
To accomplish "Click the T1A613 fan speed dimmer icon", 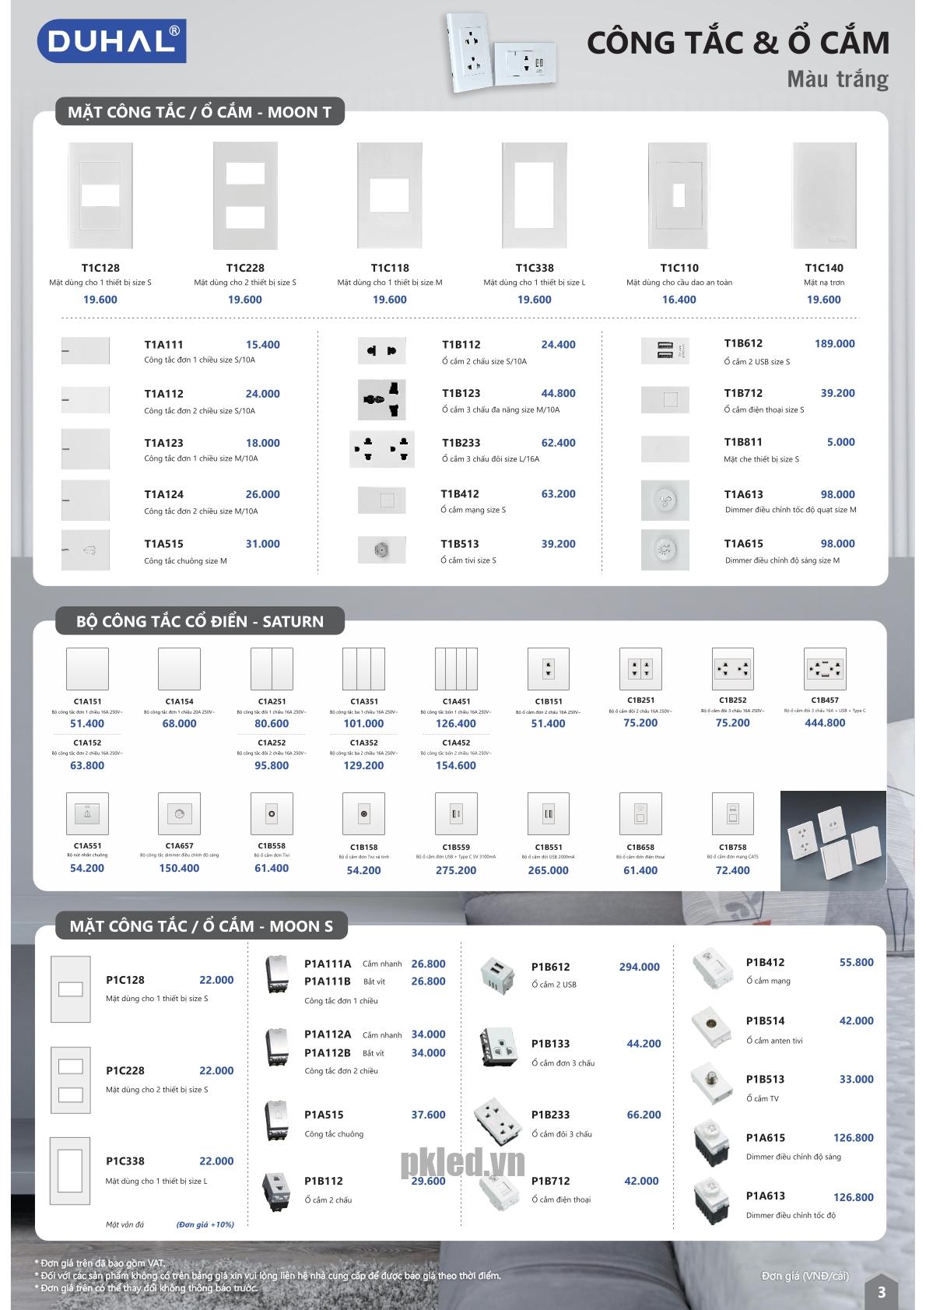I will coord(665,500).
